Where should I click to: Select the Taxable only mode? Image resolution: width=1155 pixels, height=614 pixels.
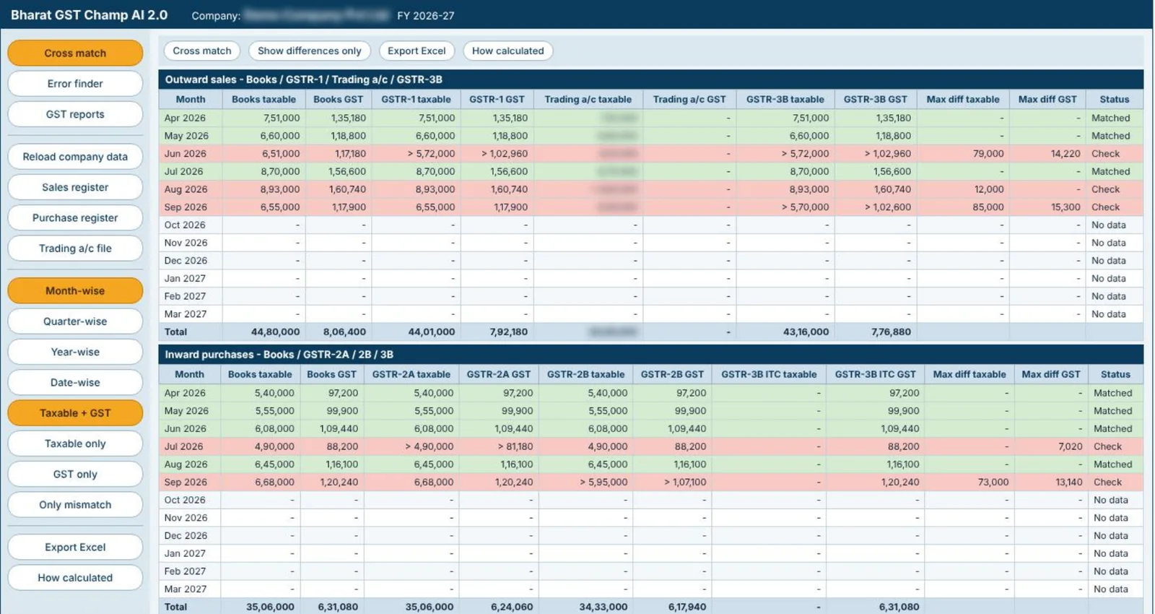coord(75,444)
